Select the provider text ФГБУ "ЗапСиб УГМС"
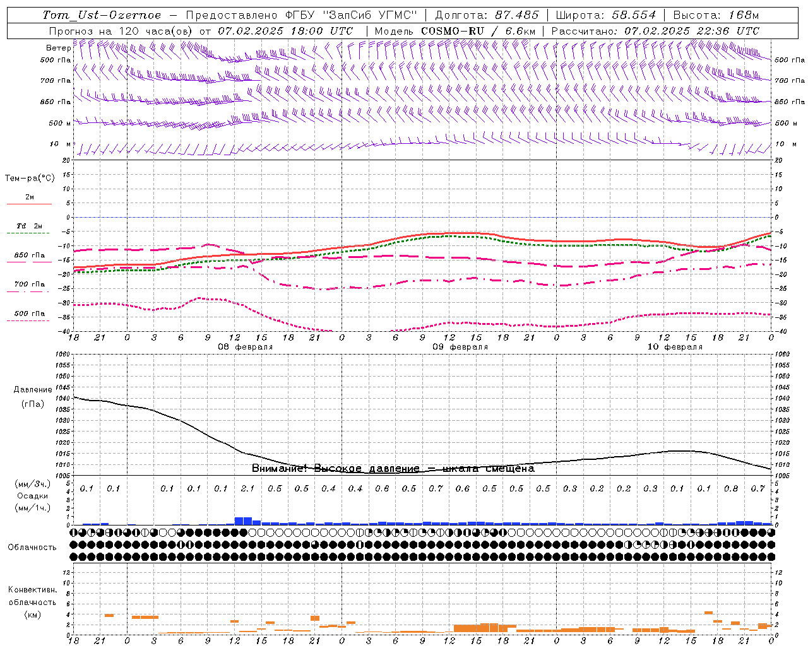Image resolution: width=808 pixels, height=646 pixels. pos(352,15)
